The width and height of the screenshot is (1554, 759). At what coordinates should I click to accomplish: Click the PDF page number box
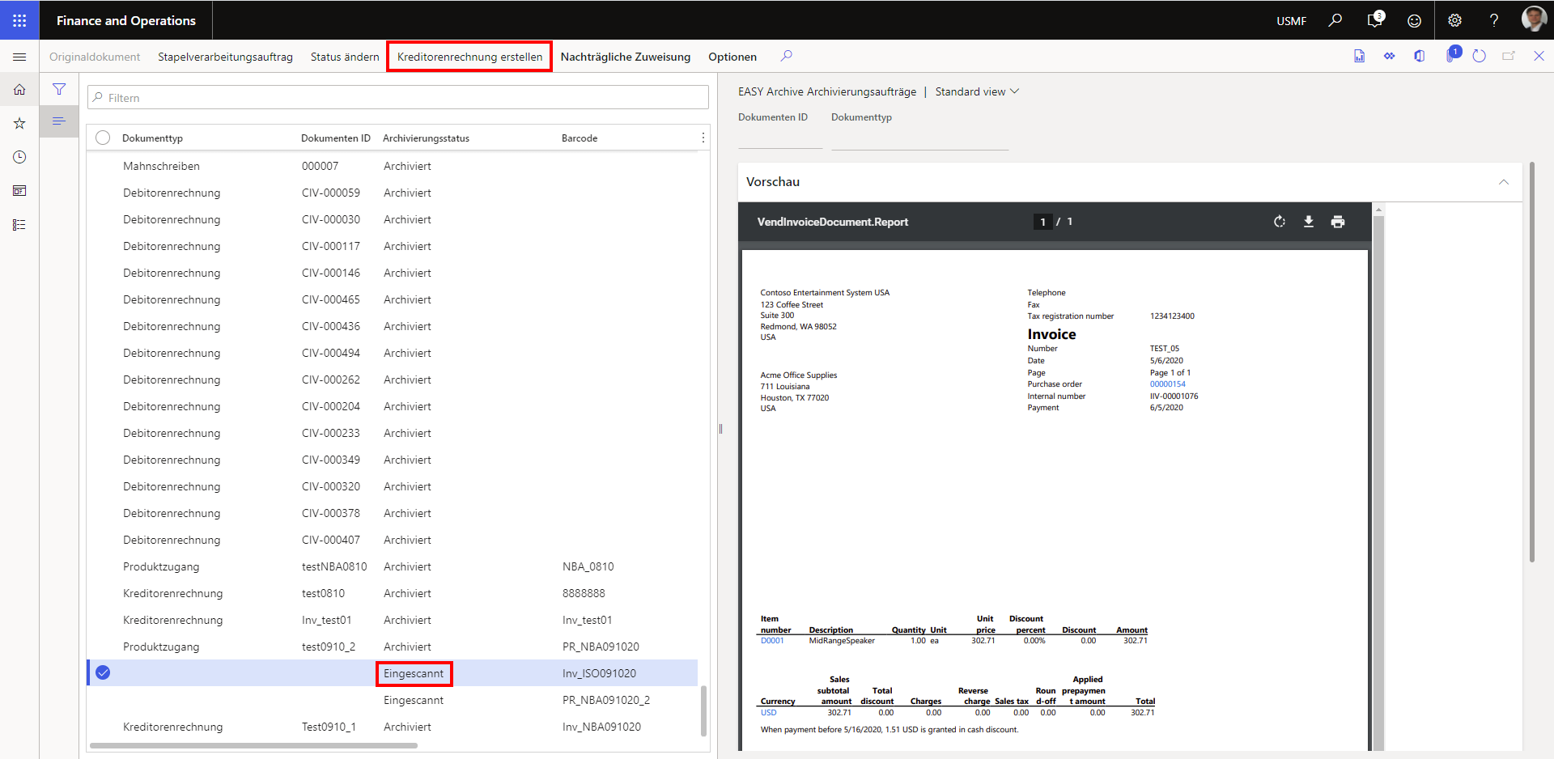[1042, 222]
